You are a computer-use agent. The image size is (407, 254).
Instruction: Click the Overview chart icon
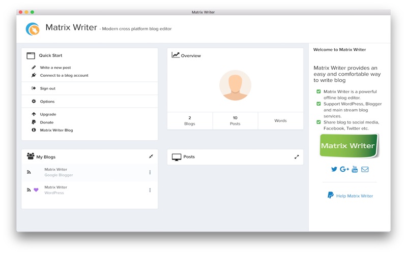click(x=176, y=55)
